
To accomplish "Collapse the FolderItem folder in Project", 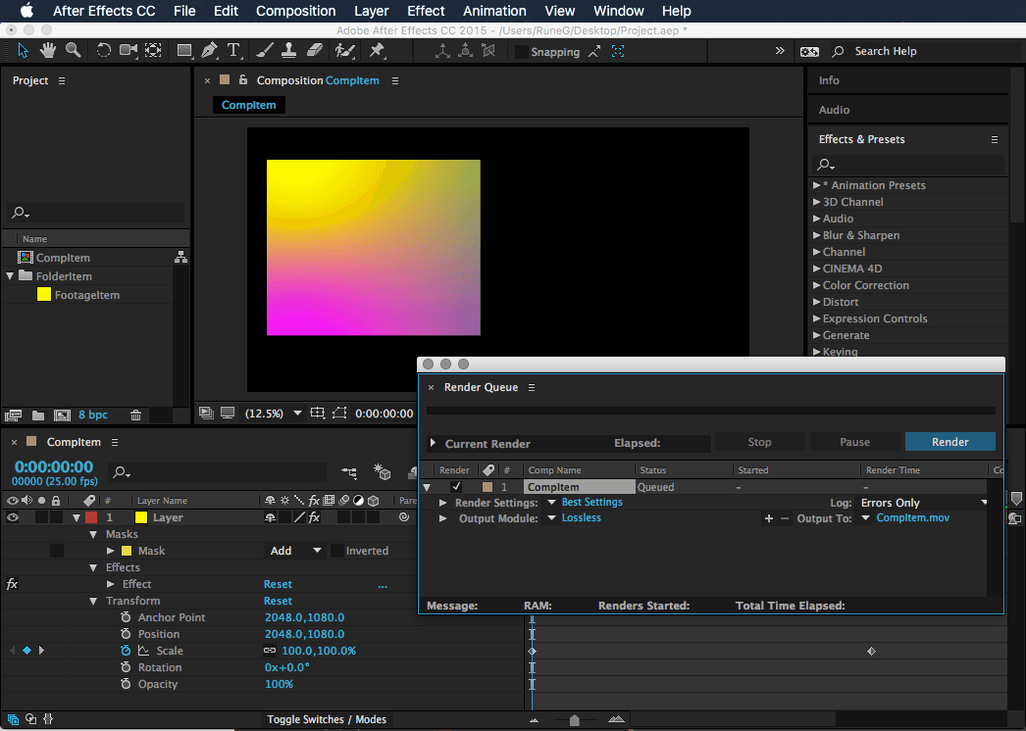I will (x=10, y=276).
